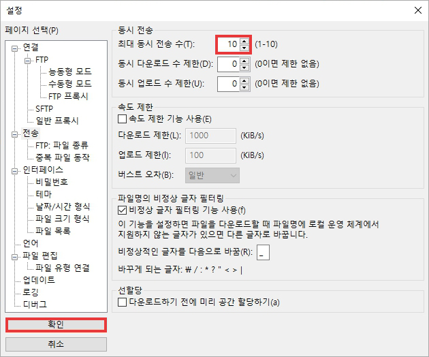Collapse the 파일 편집 tree node
This screenshot has width=429, height=357.
click(x=14, y=257)
